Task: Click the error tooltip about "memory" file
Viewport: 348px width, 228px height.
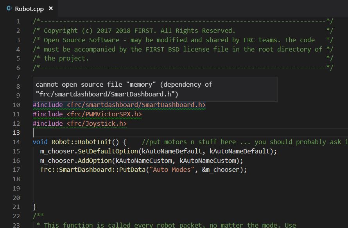Action: point(155,89)
